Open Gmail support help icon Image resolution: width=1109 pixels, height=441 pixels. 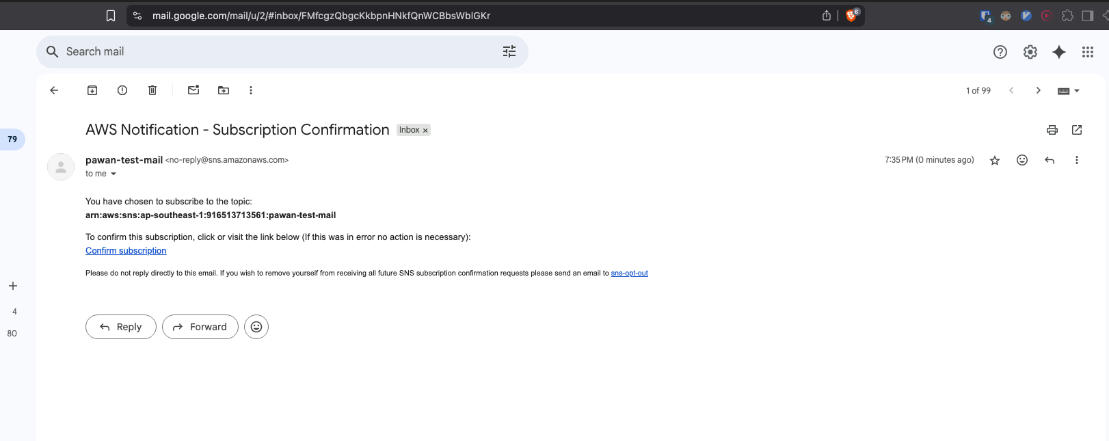[x=1000, y=52]
